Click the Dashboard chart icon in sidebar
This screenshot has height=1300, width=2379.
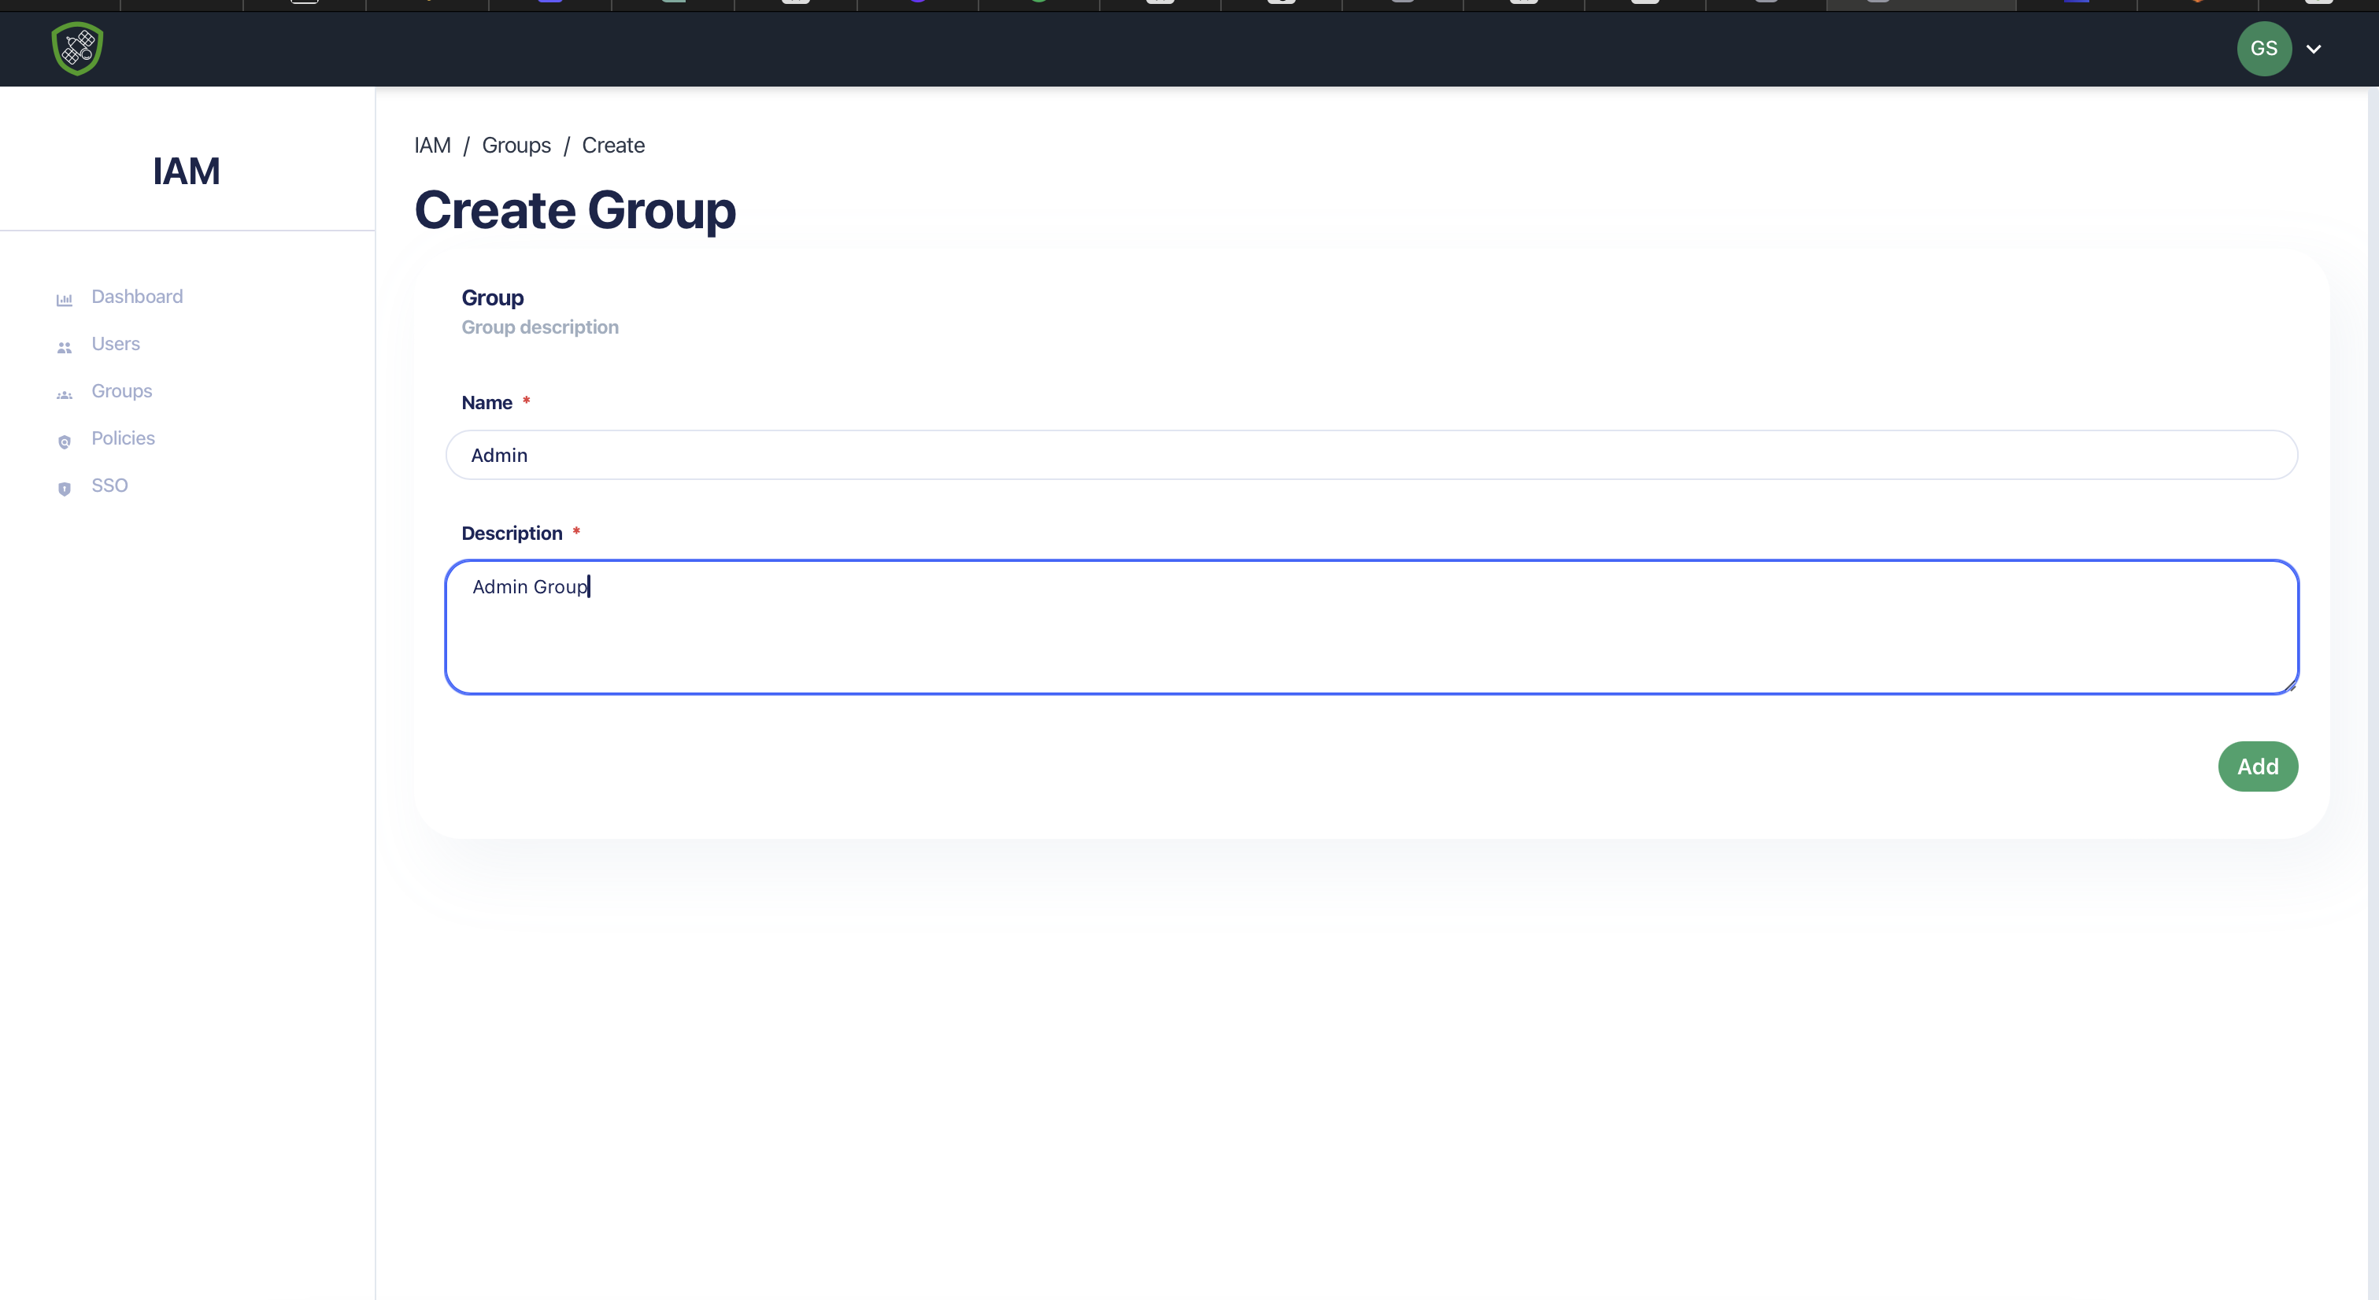(x=64, y=299)
